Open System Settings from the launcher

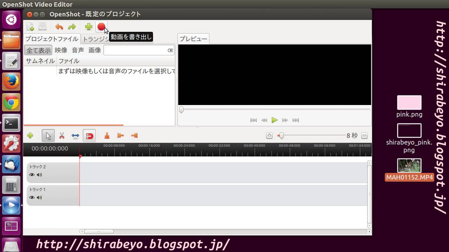pos(11,144)
